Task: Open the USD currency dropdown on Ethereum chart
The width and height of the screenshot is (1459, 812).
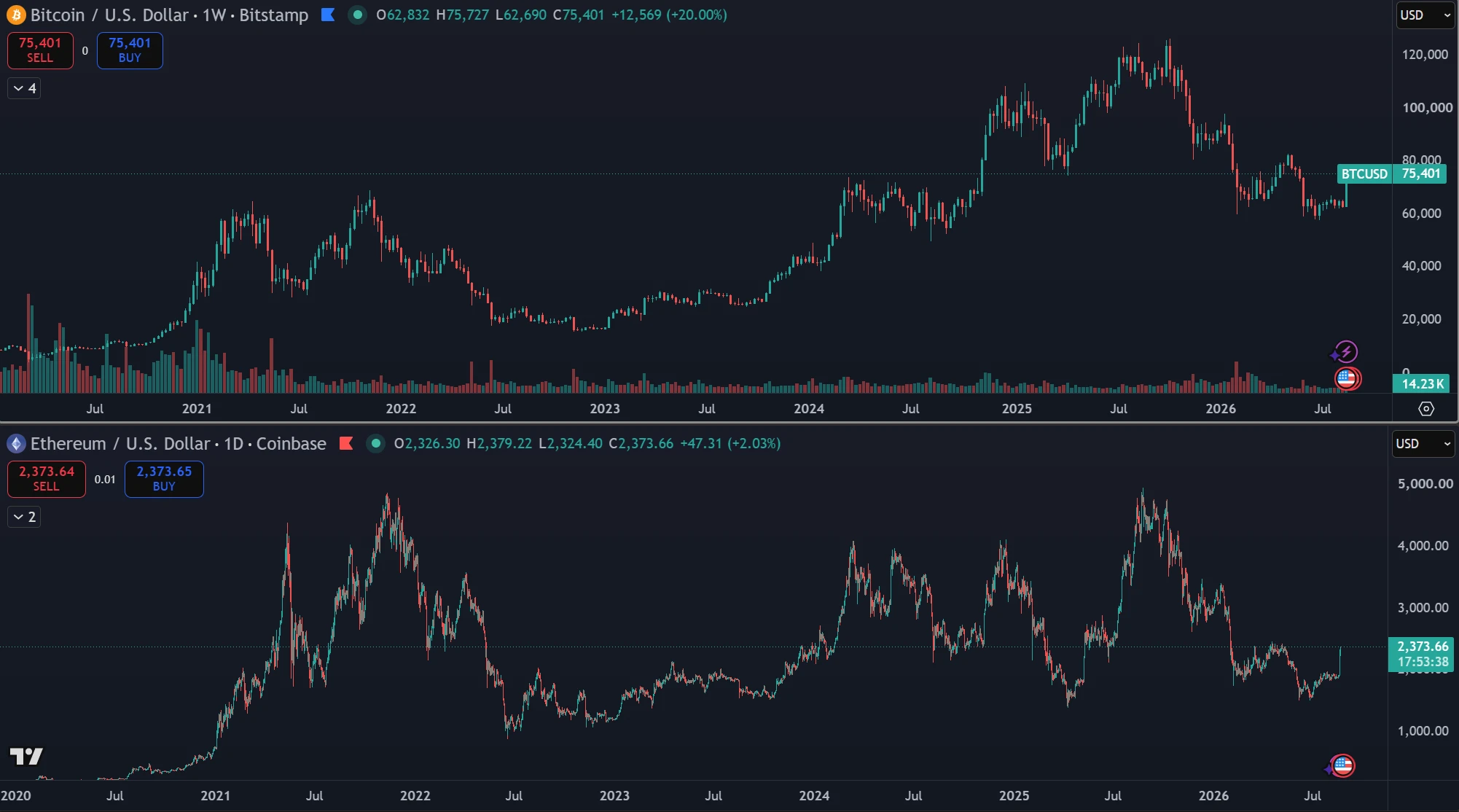Action: tap(1423, 444)
